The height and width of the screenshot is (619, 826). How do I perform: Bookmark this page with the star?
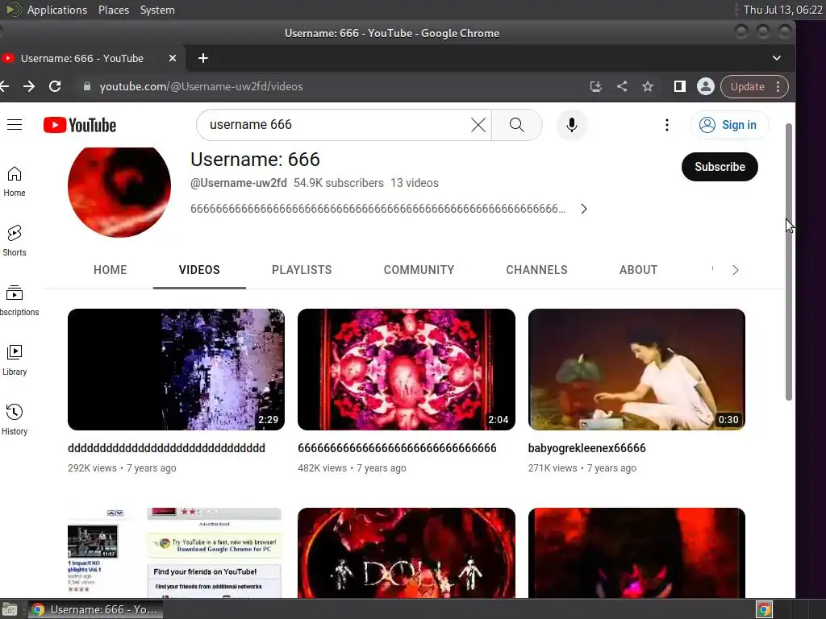point(648,87)
